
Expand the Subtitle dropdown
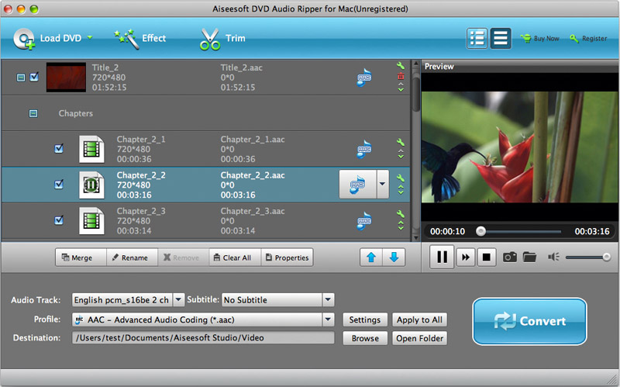click(328, 299)
